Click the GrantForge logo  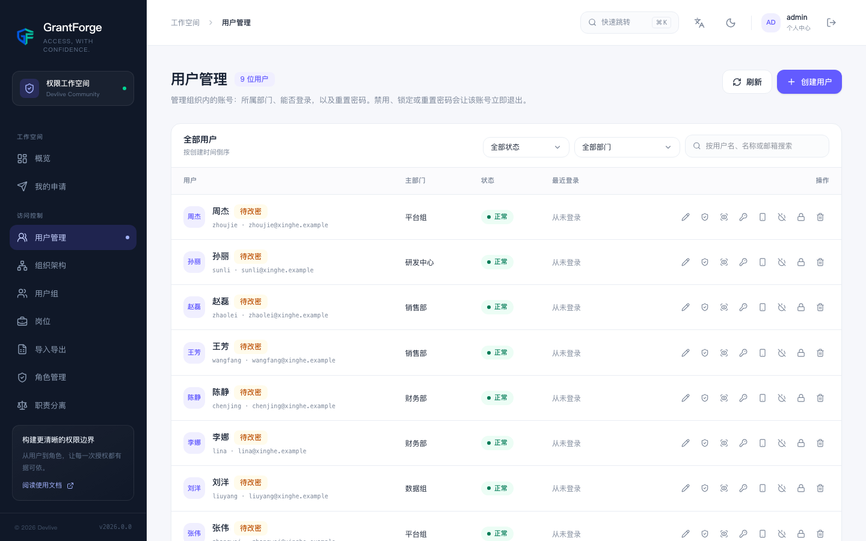click(x=25, y=37)
